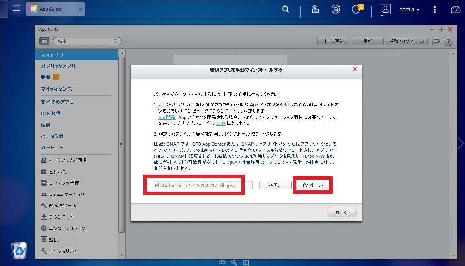This screenshot has width=465, height=266.
Task: Open 開発者ツール hammer icon
Action: pyautogui.click(x=44, y=205)
